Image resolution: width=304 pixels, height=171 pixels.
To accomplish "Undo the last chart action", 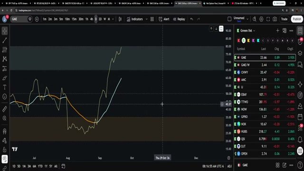I will pyautogui.click(x=192, y=19).
